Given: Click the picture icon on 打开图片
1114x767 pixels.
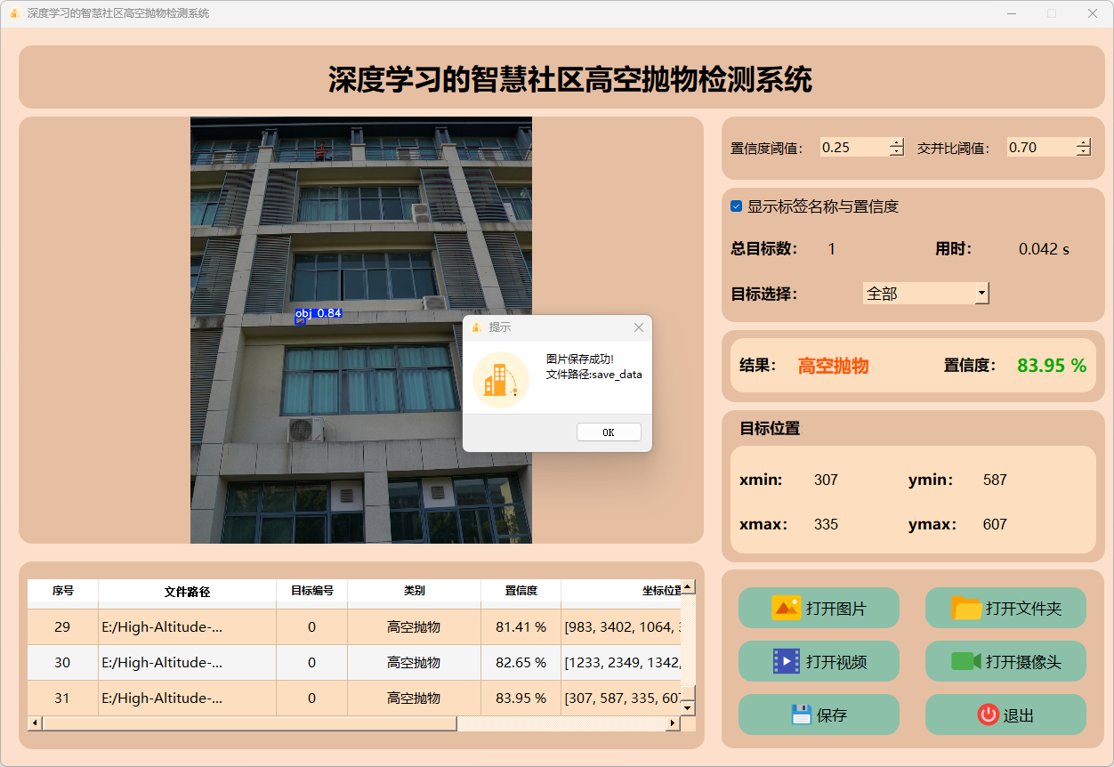Looking at the screenshot, I should click(x=787, y=608).
